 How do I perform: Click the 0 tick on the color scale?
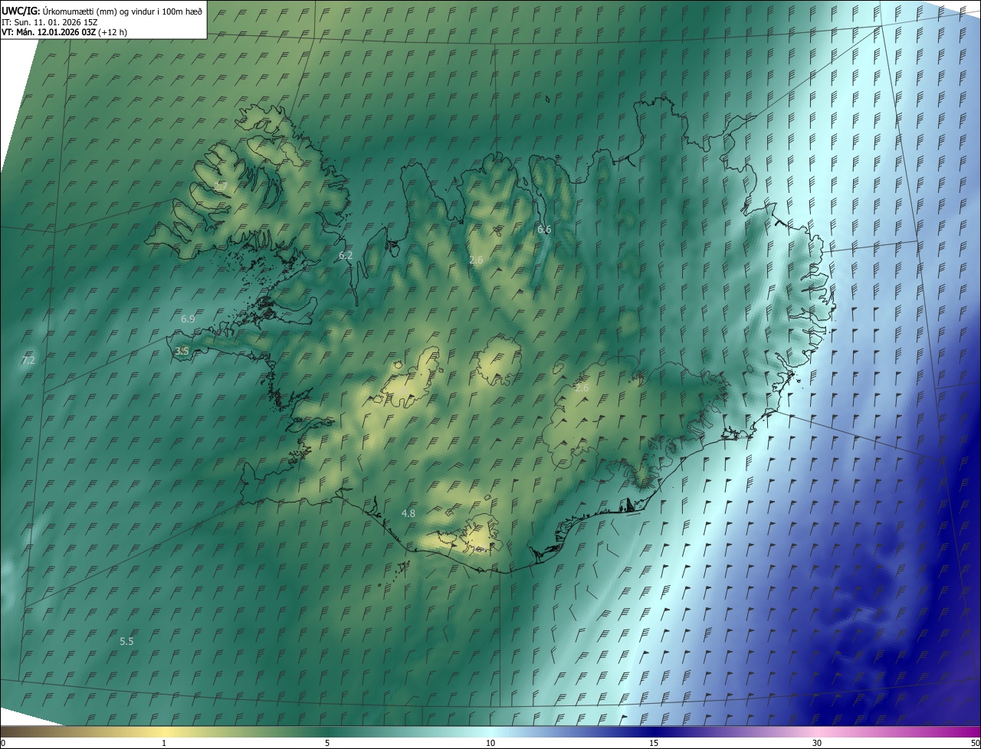(x=3, y=743)
